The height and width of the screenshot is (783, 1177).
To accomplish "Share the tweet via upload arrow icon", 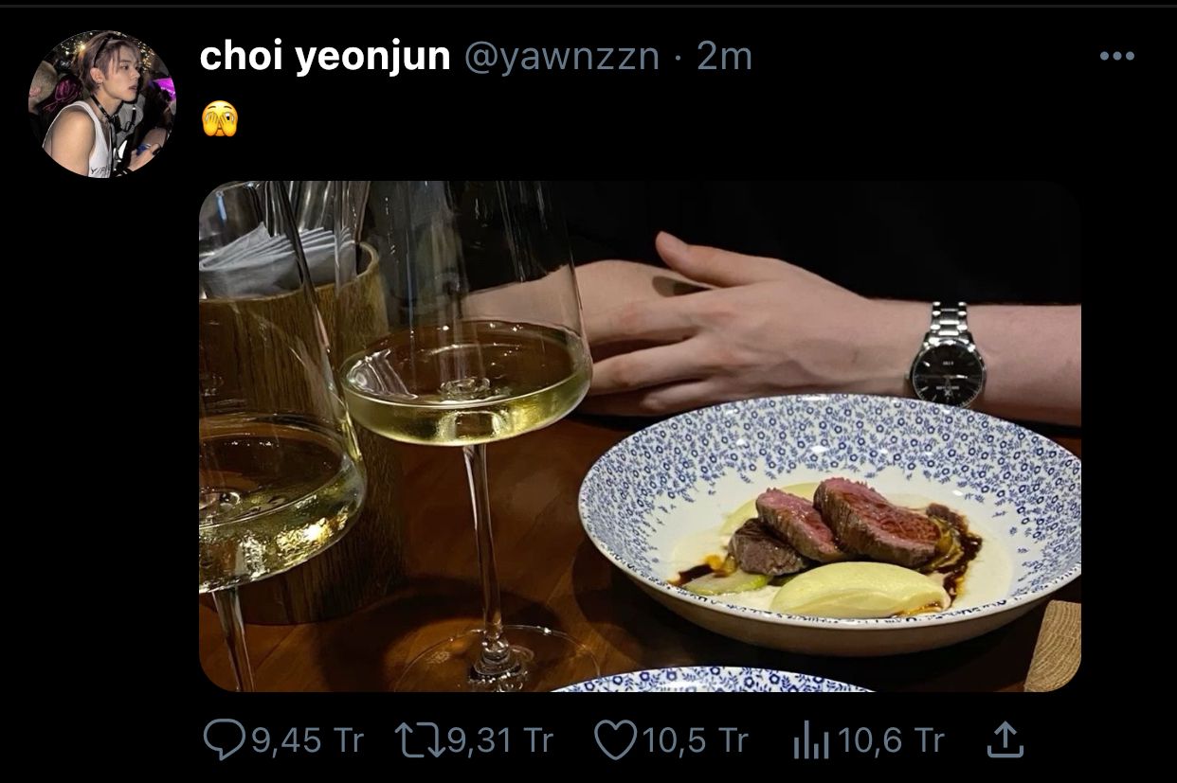I will coord(1005,739).
